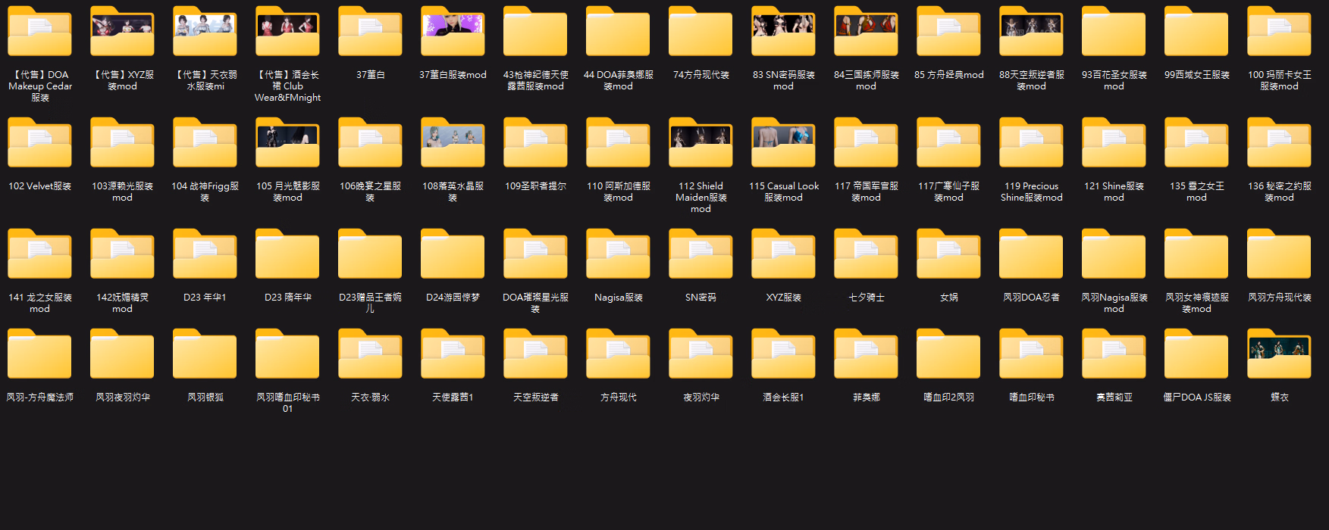The width and height of the screenshot is (1329, 530).
Task: Select the 【代售】DOA Makeup Cedar服装 folder
Action: coord(39,32)
